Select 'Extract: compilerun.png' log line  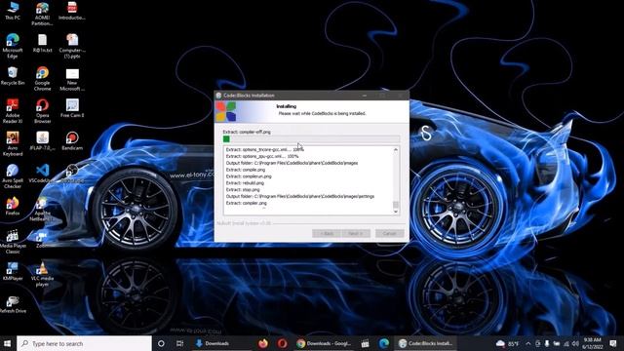click(x=249, y=176)
